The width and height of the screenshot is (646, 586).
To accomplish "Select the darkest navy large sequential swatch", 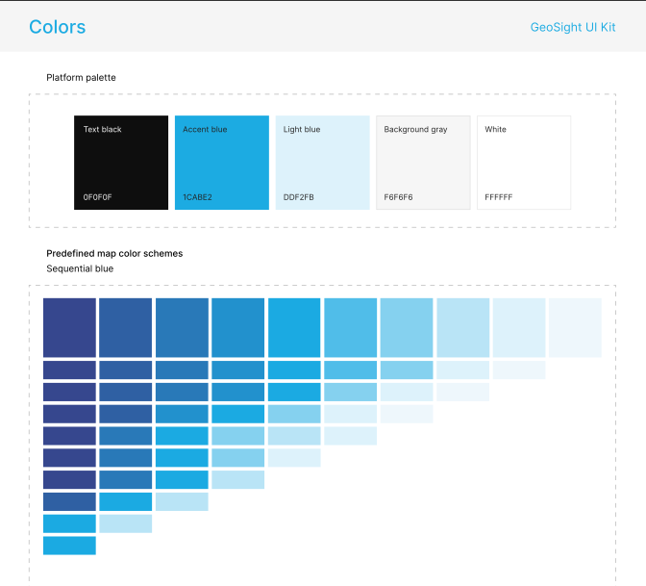I will (x=69, y=328).
